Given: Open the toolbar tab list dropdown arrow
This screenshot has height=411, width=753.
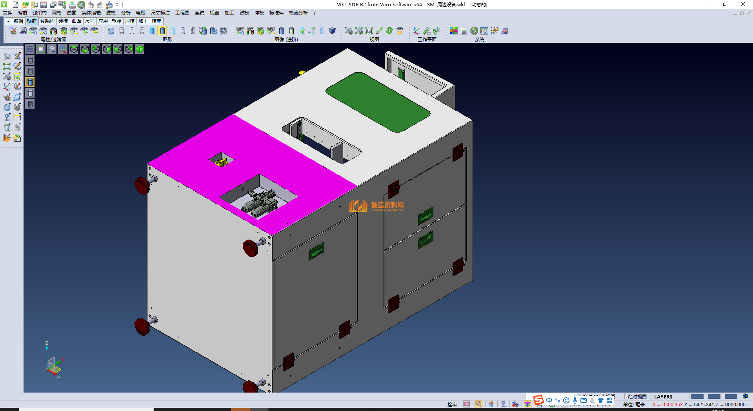Looking at the screenshot, I should click(8, 21).
